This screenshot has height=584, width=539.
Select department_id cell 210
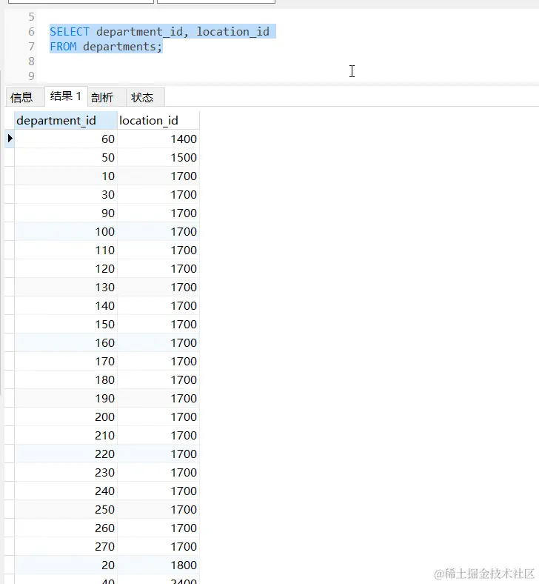pos(65,435)
